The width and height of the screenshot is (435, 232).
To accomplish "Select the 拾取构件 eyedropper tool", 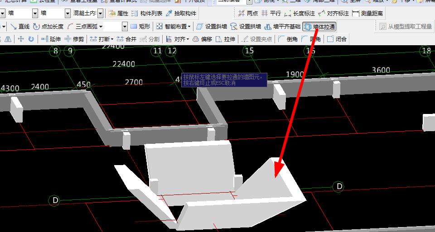I will coord(181,13).
